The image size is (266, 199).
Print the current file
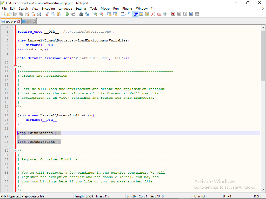(x=39, y=14)
